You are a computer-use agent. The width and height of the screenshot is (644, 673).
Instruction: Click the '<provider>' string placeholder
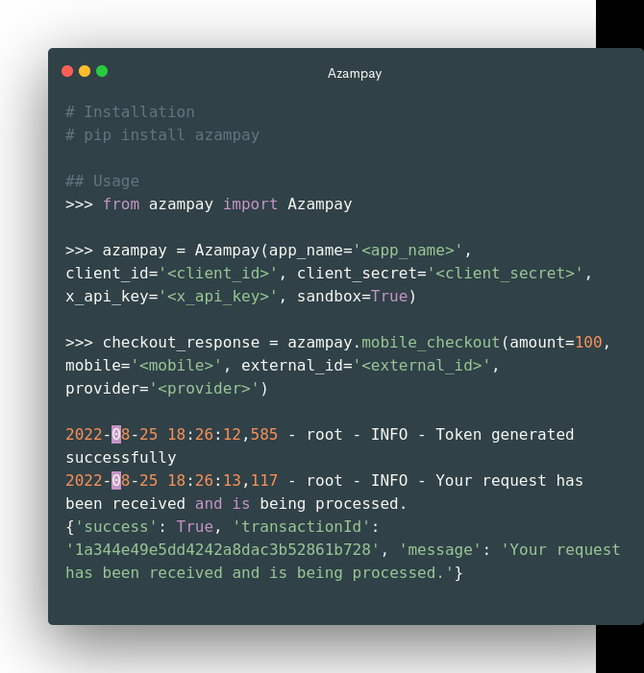click(204, 389)
